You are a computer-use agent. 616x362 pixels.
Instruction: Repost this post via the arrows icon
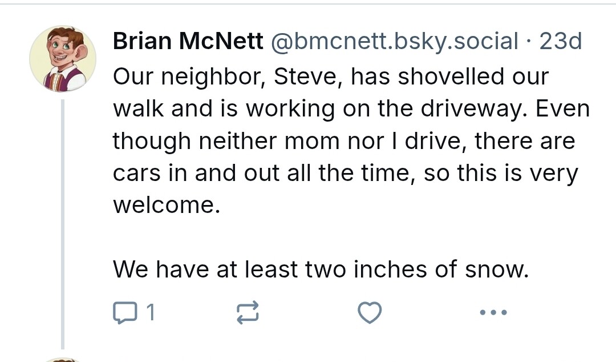click(x=248, y=312)
